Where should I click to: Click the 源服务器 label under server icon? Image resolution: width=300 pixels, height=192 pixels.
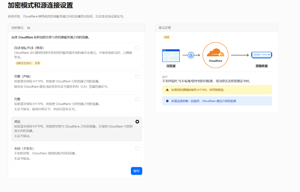coord(261,66)
